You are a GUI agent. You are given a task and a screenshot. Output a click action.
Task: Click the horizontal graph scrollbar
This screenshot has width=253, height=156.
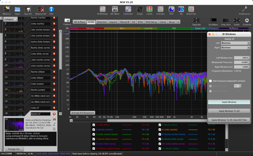pos(139,121)
